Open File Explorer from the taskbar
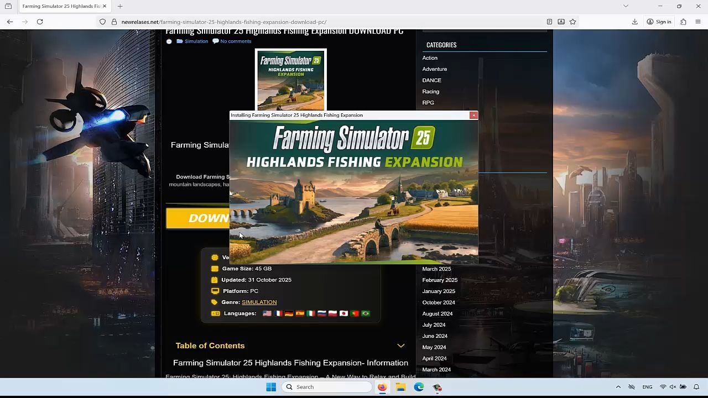Image resolution: width=708 pixels, height=398 pixels. click(x=400, y=387)
